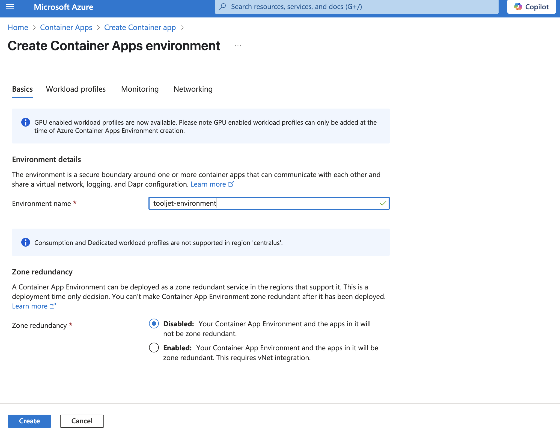
Task: Open the ellipsis menu next to page title
Action: [x=238, y=46]
